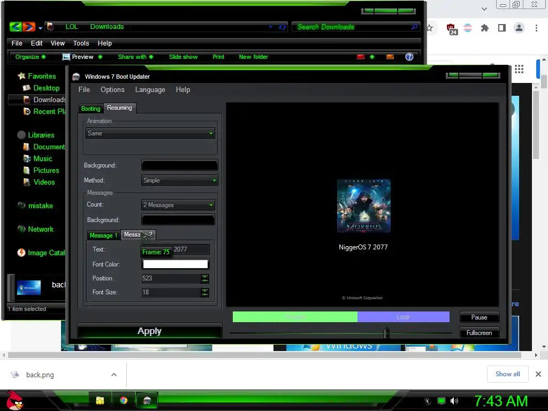The width and height of the screenshot is (548, 411).
Task: Click the Loop segment of the progress bar
Action: (404, 317)
